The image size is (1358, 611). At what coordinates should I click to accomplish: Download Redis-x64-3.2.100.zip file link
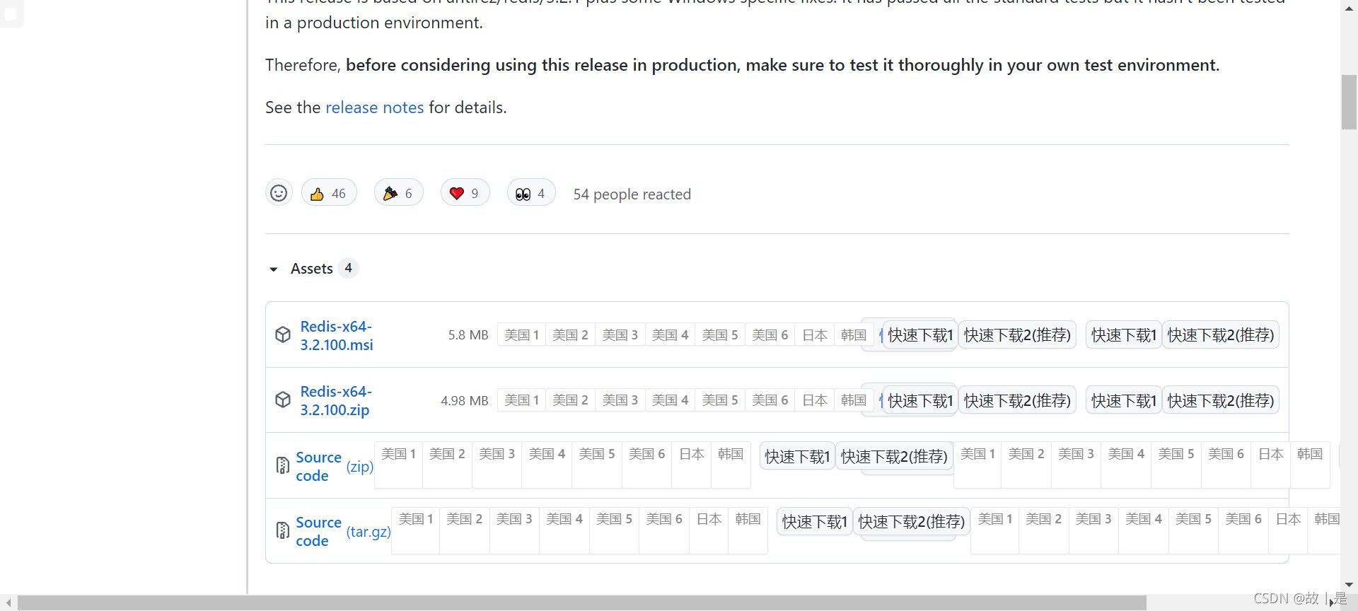[335, 401]
